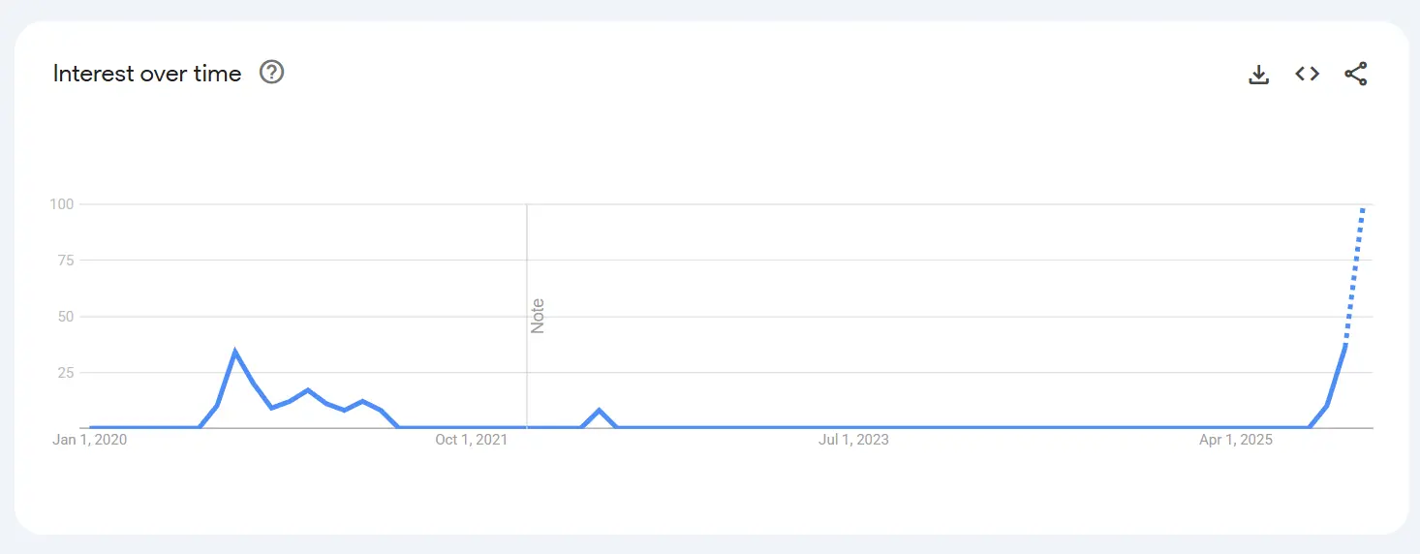The width and height of the screenshot is (1420, 554).
Task: Click the highest 2020 peak on the line
Action: coord(235,352)
